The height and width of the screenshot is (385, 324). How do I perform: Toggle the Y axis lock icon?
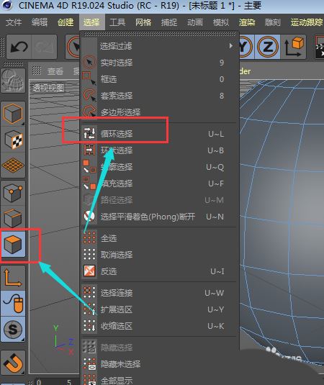coord(246,47)
